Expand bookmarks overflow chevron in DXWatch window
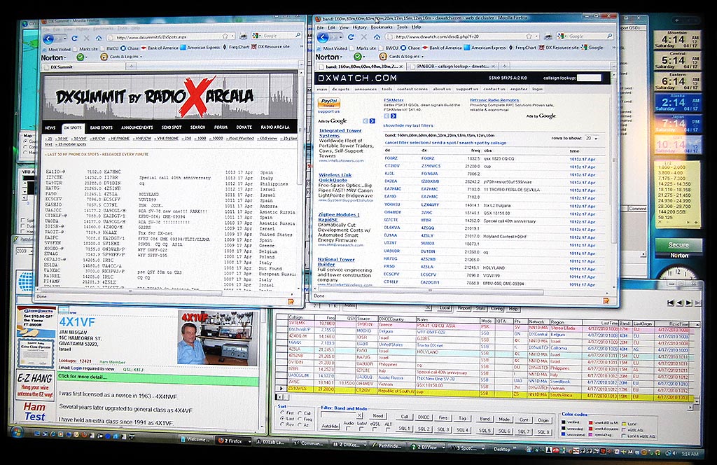Screen dimensions: 717x465 point(613,48)
